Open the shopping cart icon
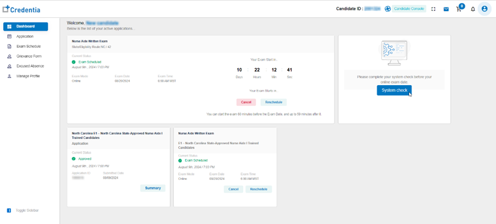Screen dimensions: 496x224 459,9
